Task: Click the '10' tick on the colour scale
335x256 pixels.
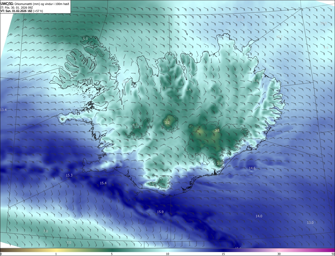Action: 167,254
